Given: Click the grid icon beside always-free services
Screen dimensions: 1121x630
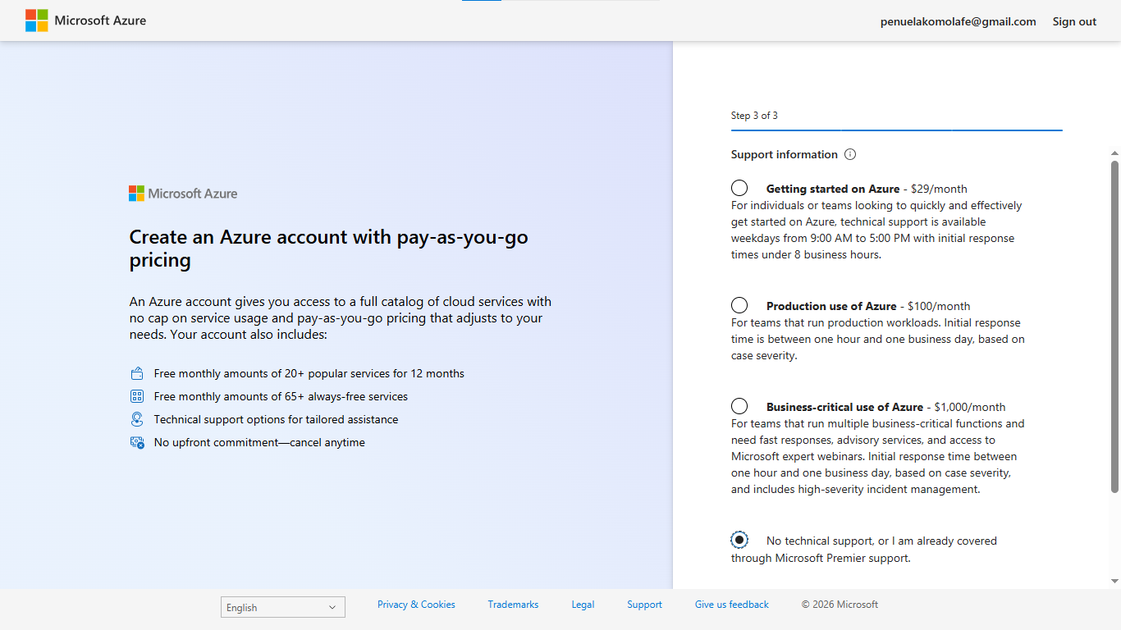Looking at the screenshot, I should (137, 396).
